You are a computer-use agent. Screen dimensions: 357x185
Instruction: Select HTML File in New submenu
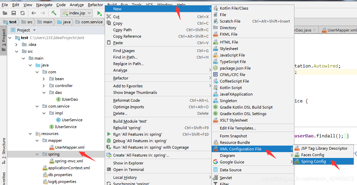pos(253,42)
